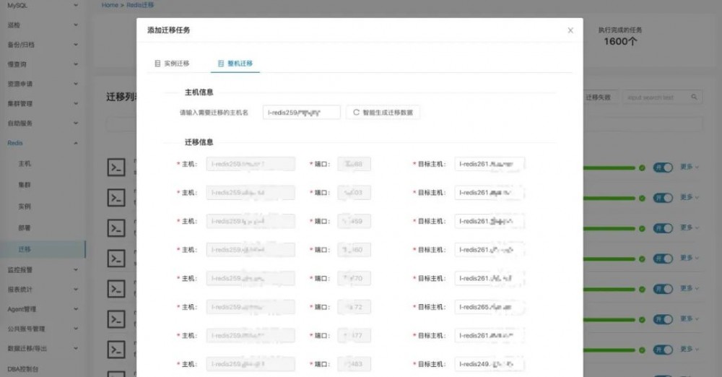The height and width of the screenshot is (377, 722).
Task: Turn off the switch in the second list row
Action: (x=663, y=198)
